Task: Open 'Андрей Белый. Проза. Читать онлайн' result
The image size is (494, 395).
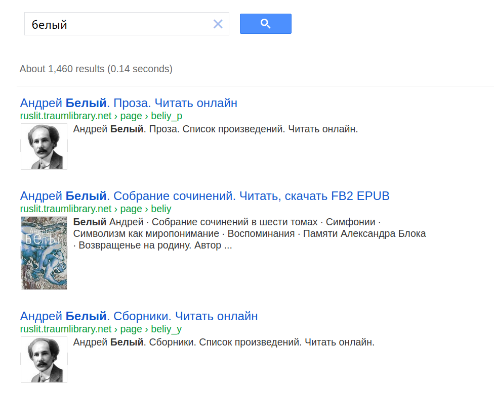Action: (129, 103)
